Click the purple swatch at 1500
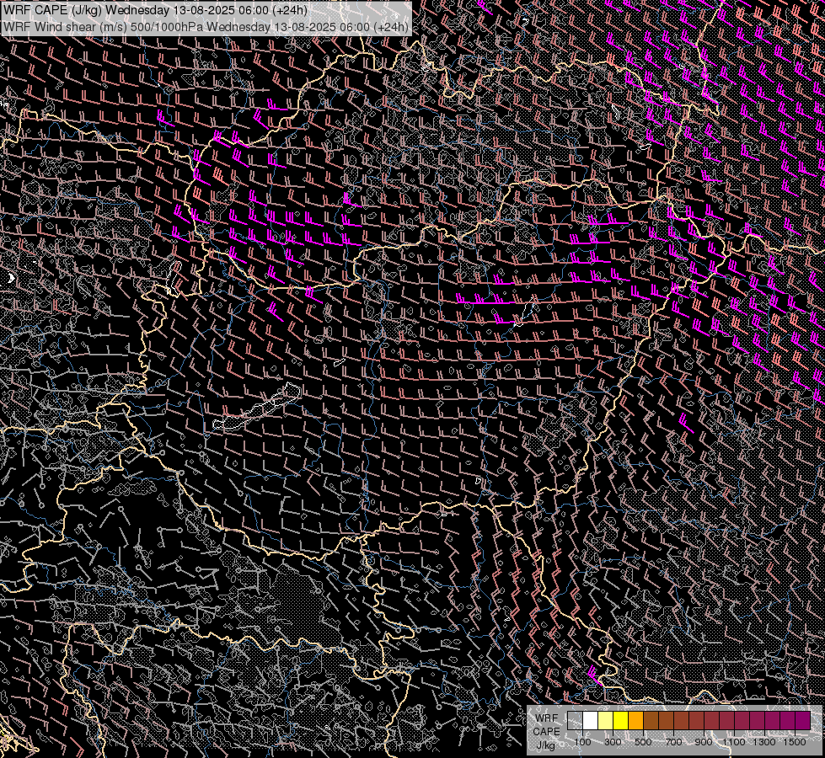 click(802, 720)
